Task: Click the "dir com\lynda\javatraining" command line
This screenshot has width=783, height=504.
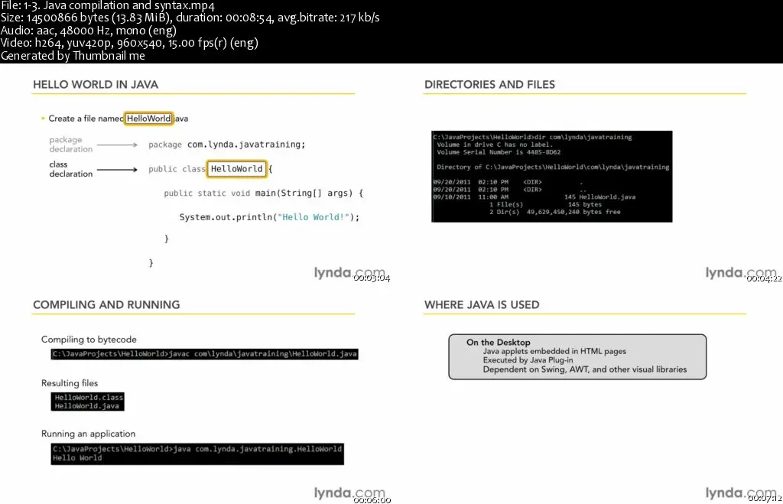Action: point(532,137)
